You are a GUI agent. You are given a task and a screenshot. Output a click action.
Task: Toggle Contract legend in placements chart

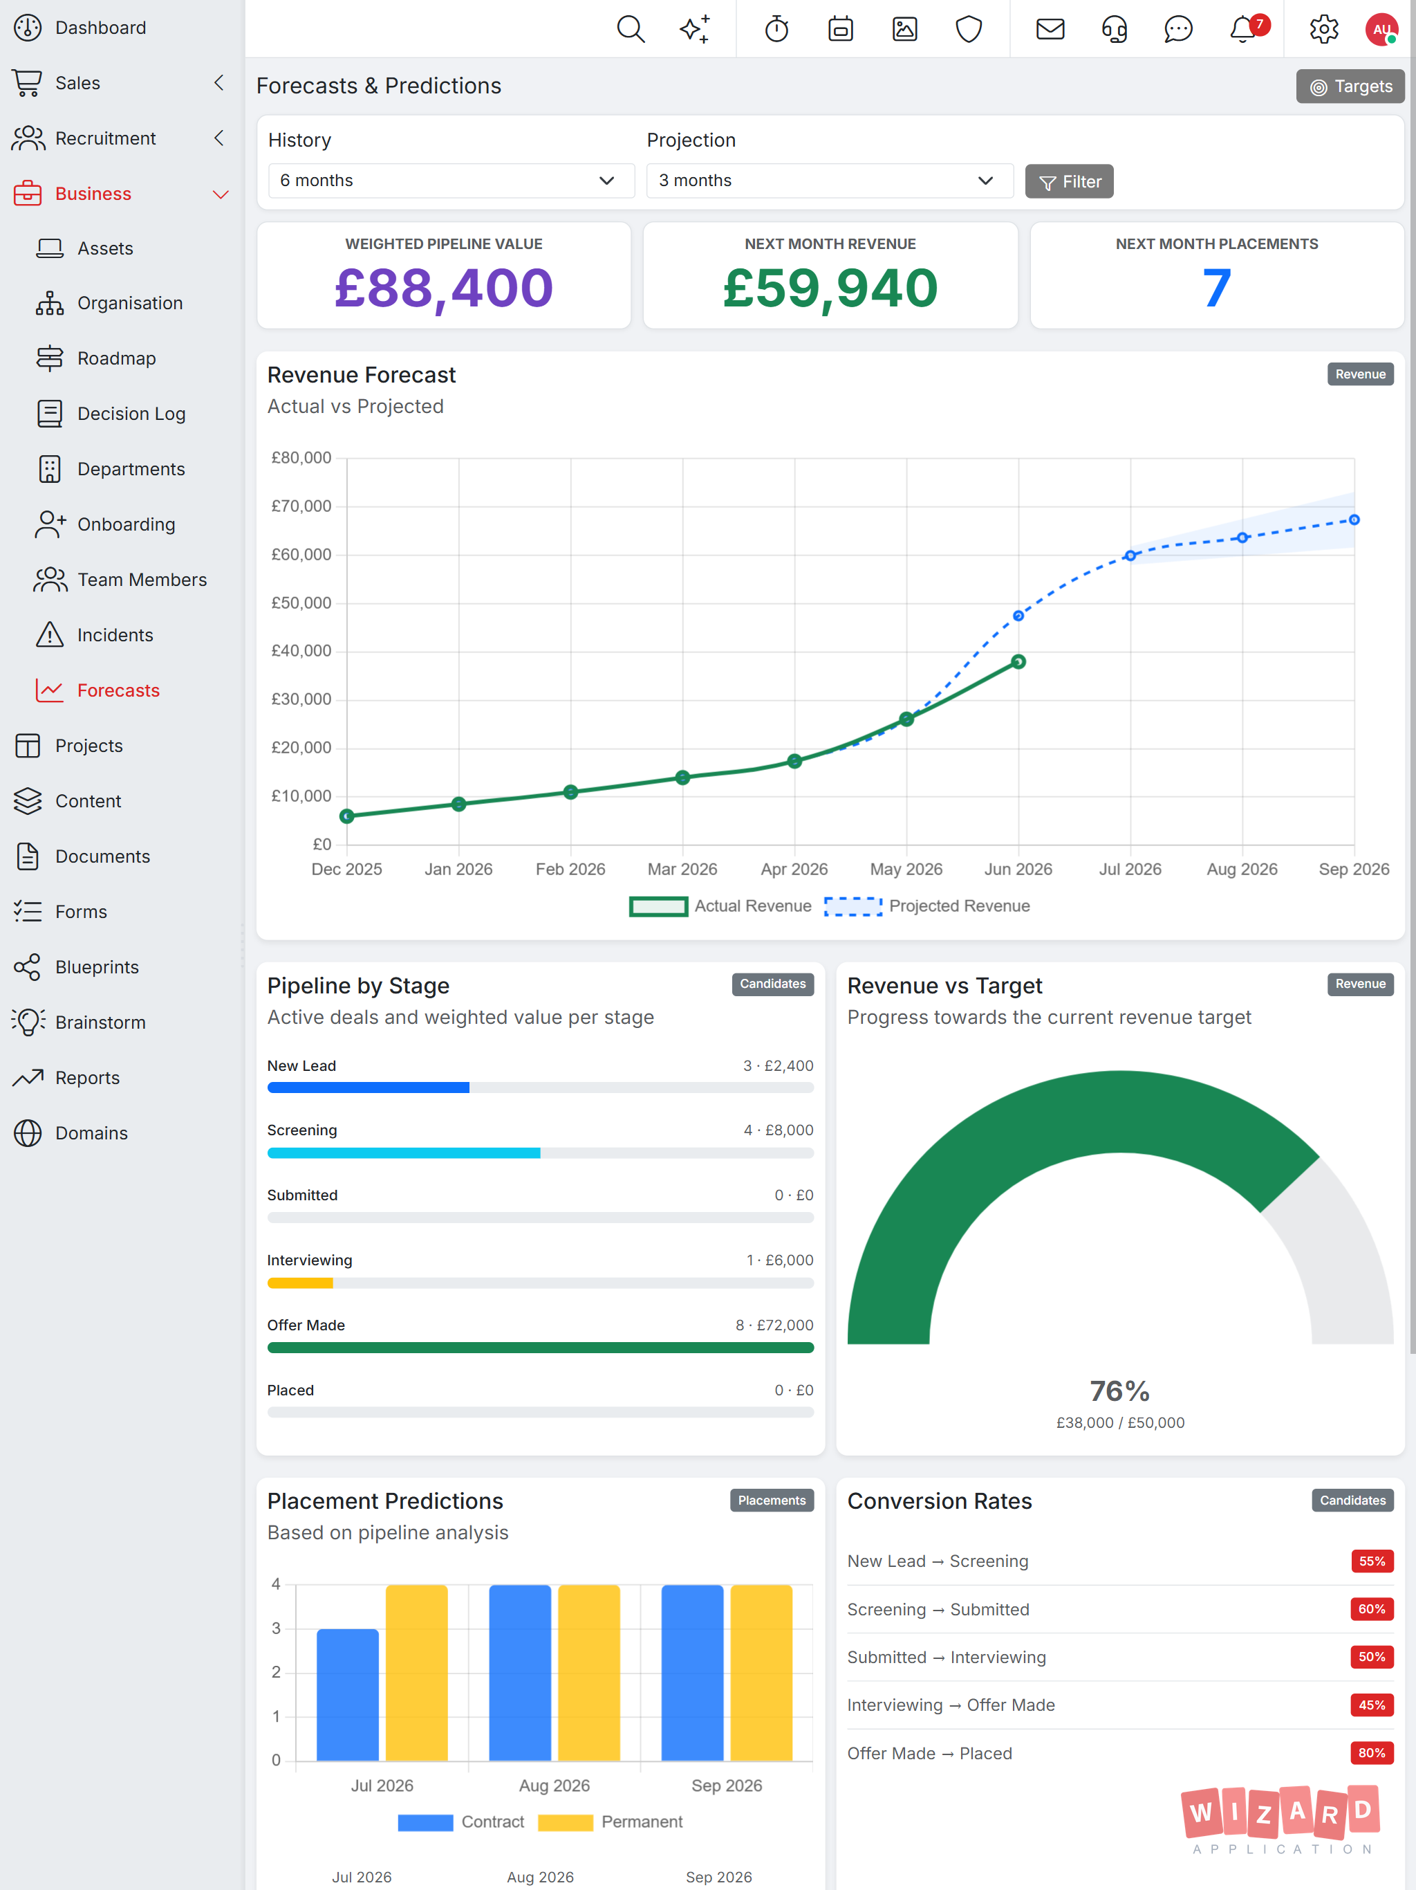point(461,1822)
